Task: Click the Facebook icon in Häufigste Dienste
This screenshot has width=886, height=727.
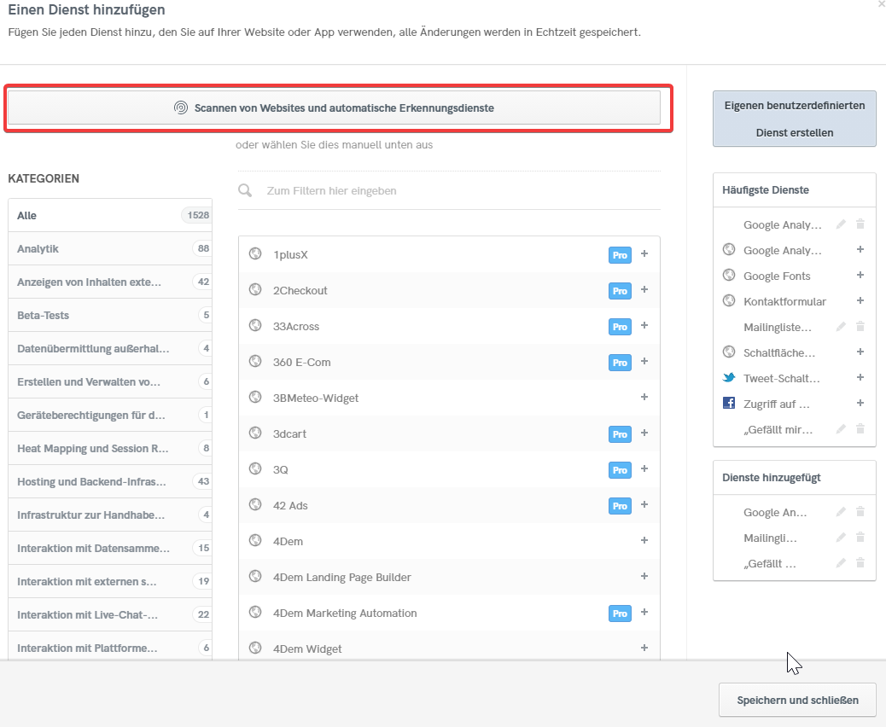Action: tap(729, 404)
